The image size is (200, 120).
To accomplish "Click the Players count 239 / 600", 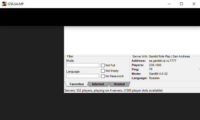I will (155, 65).
